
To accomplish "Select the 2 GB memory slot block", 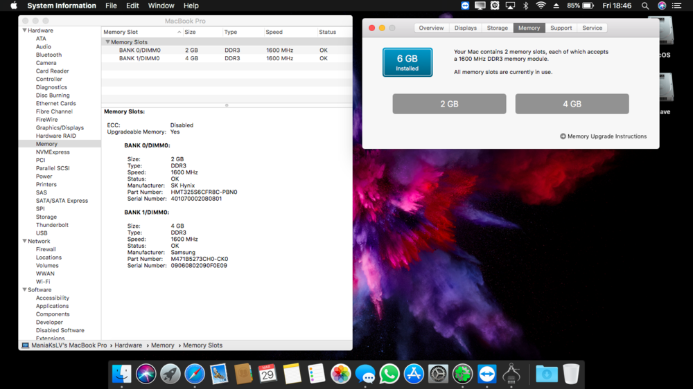I will [x=449, y=104].
